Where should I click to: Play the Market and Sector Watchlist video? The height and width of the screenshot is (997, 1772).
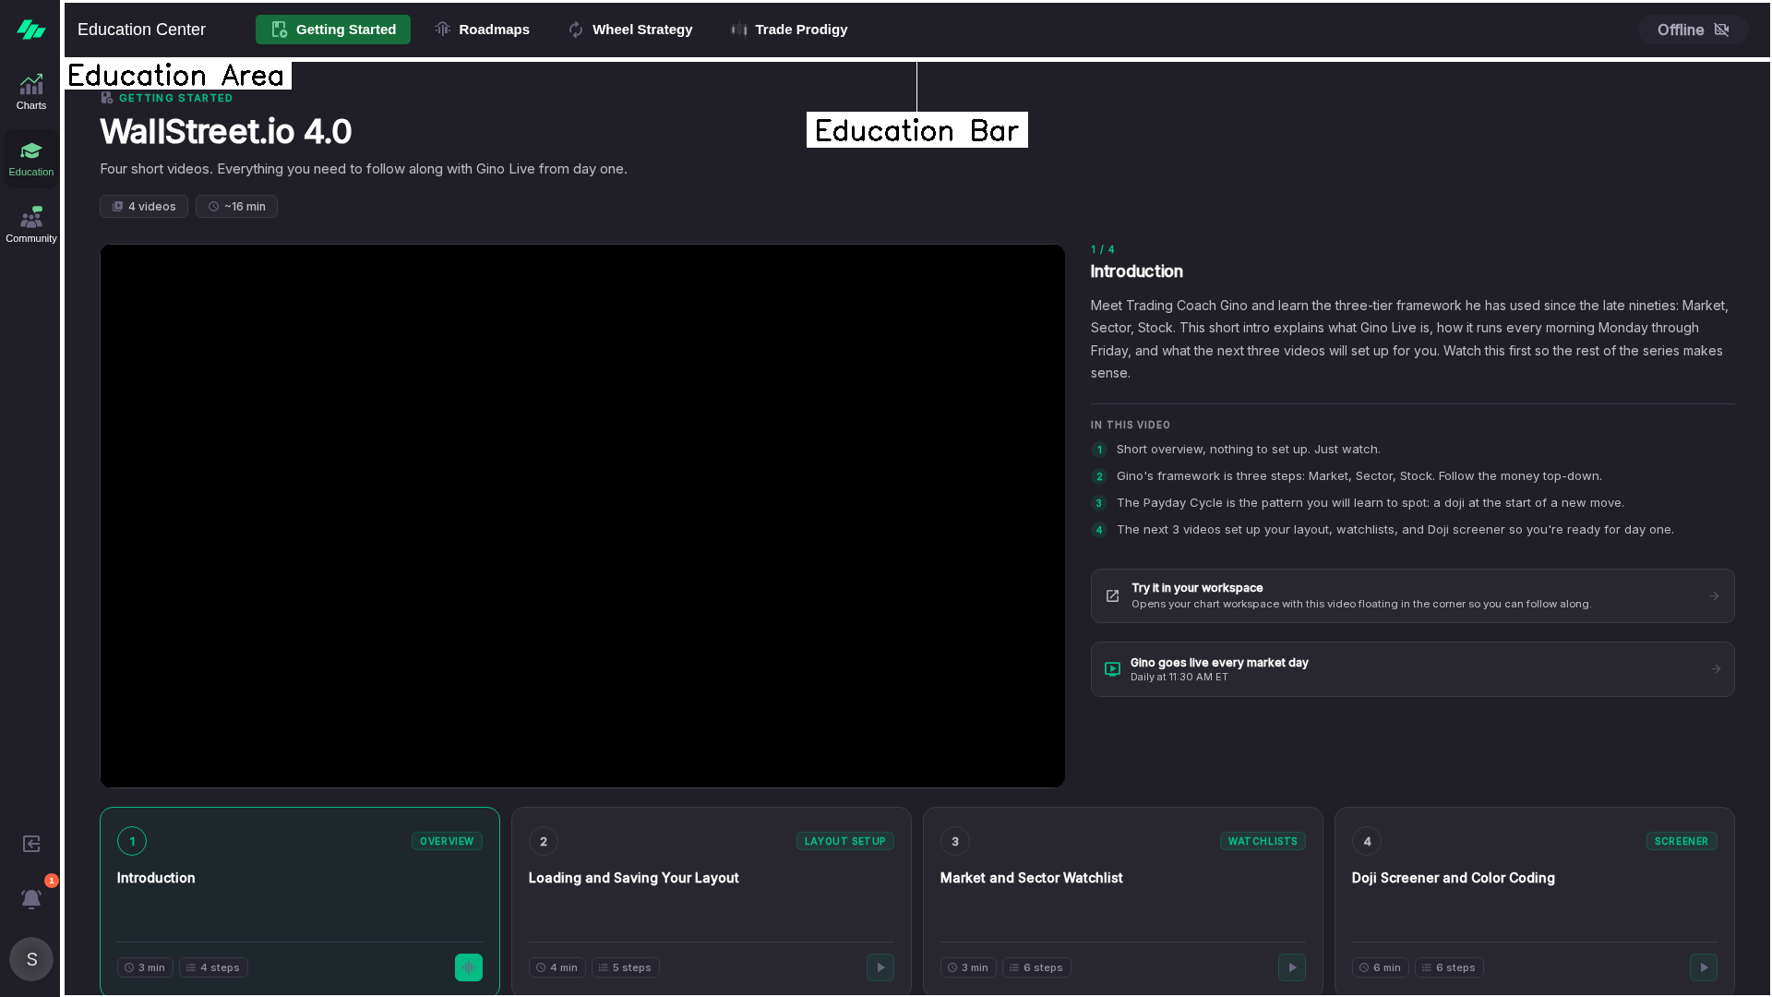point(1292,967)
